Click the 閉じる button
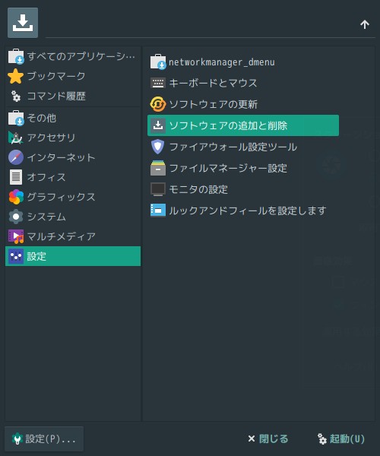This screenshot has width=380, height=456. (x=268, y=439)
